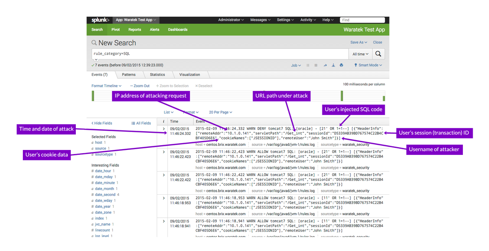Screen dimensions: 489x251
Task: Open the Messages menu
Action: point(260,20)
